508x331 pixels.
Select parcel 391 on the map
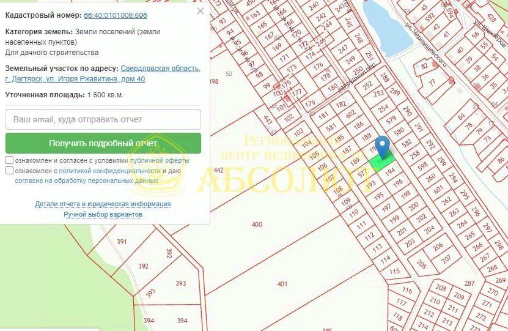point(122,242)
